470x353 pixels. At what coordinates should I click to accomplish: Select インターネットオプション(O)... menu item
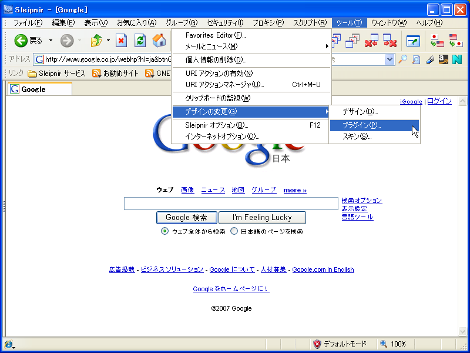[x=251, y=136]
